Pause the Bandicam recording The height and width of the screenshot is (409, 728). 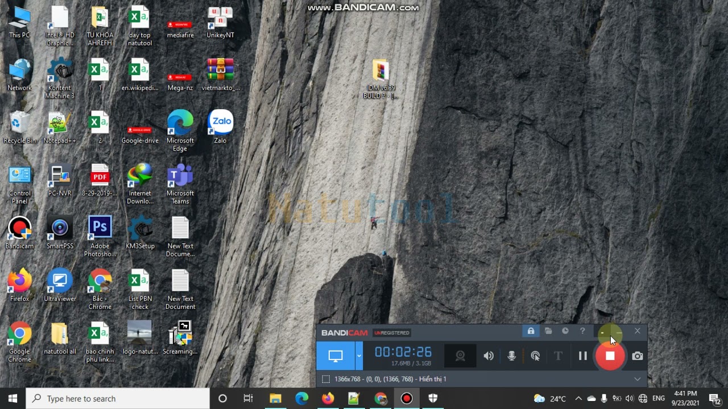[582, 356]
